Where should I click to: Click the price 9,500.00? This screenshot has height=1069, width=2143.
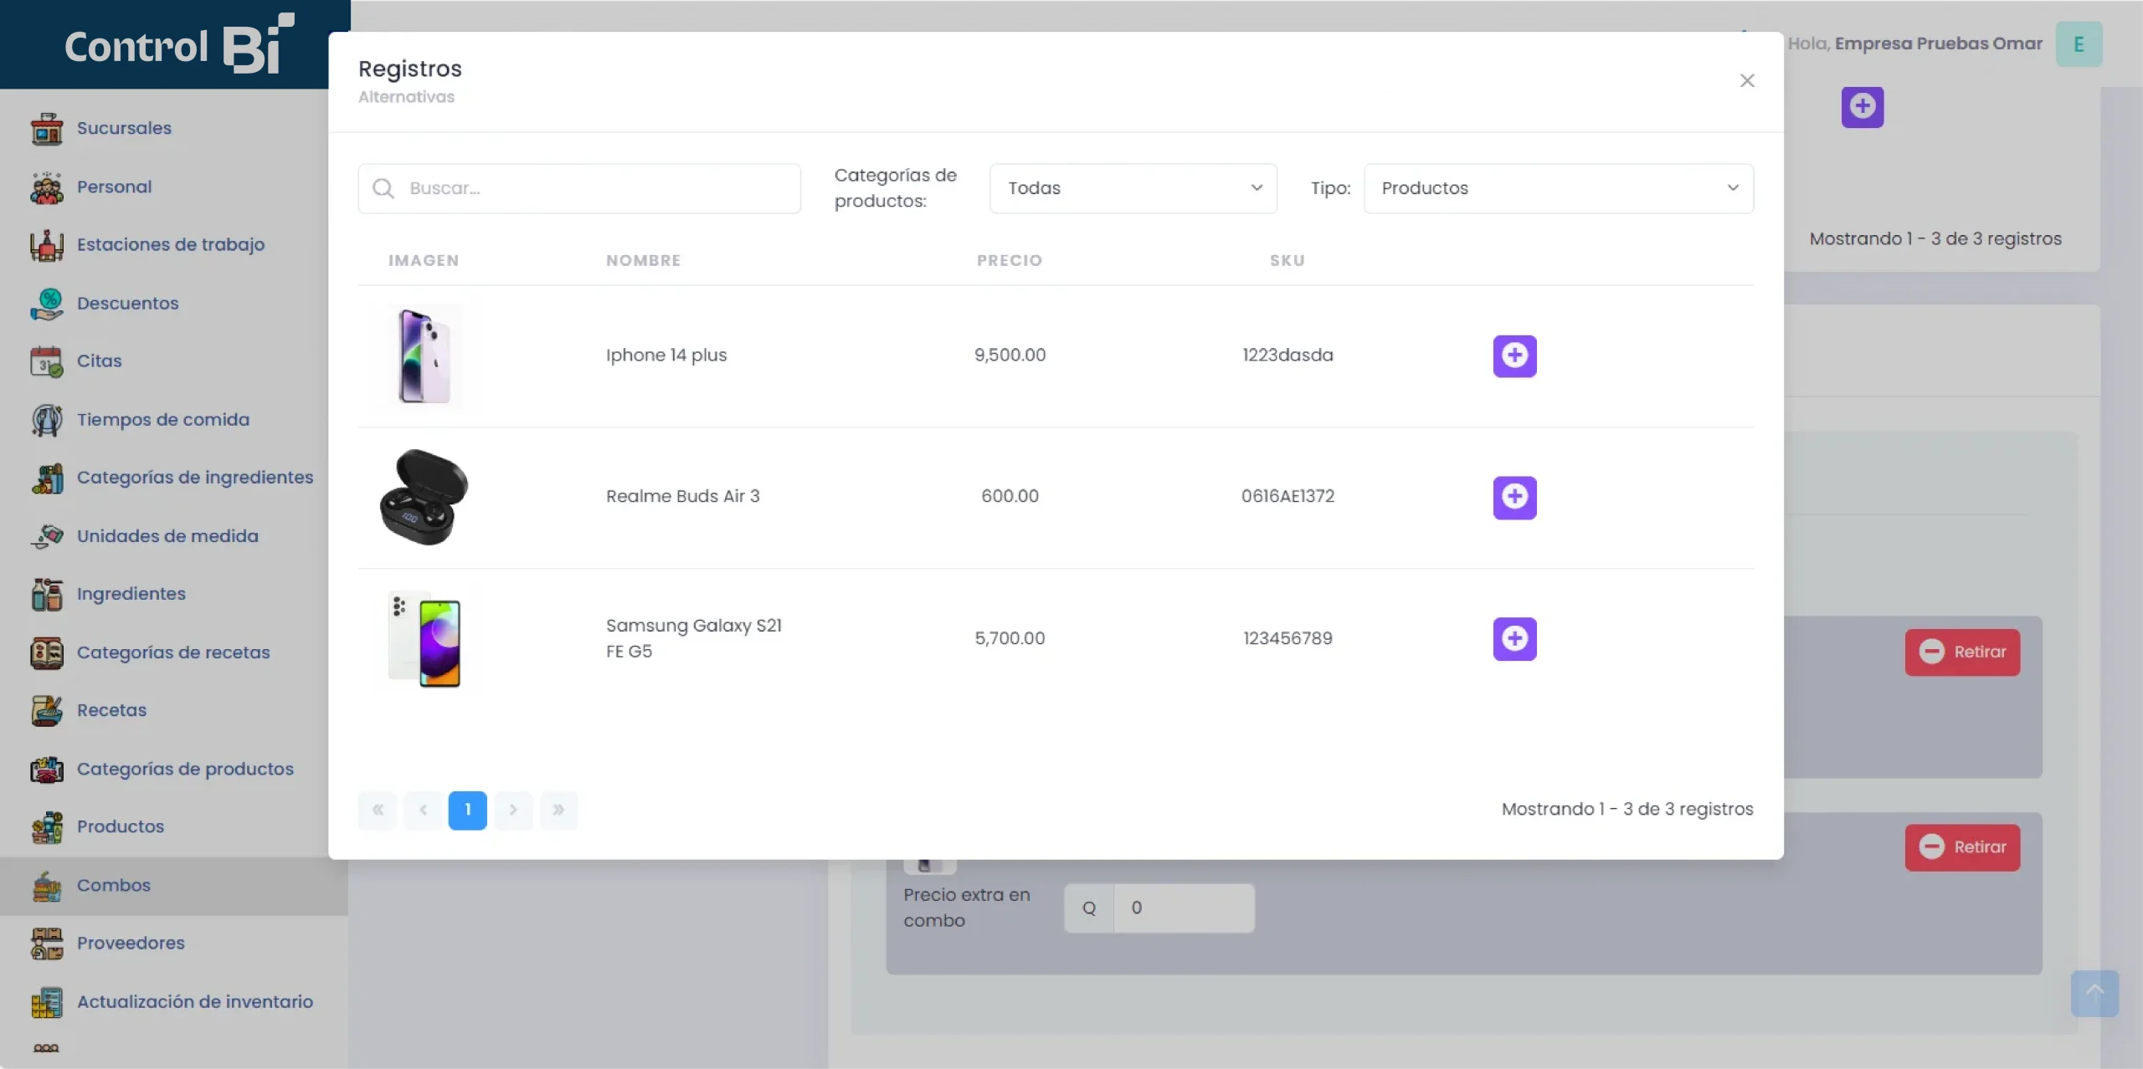point(1010,355)
